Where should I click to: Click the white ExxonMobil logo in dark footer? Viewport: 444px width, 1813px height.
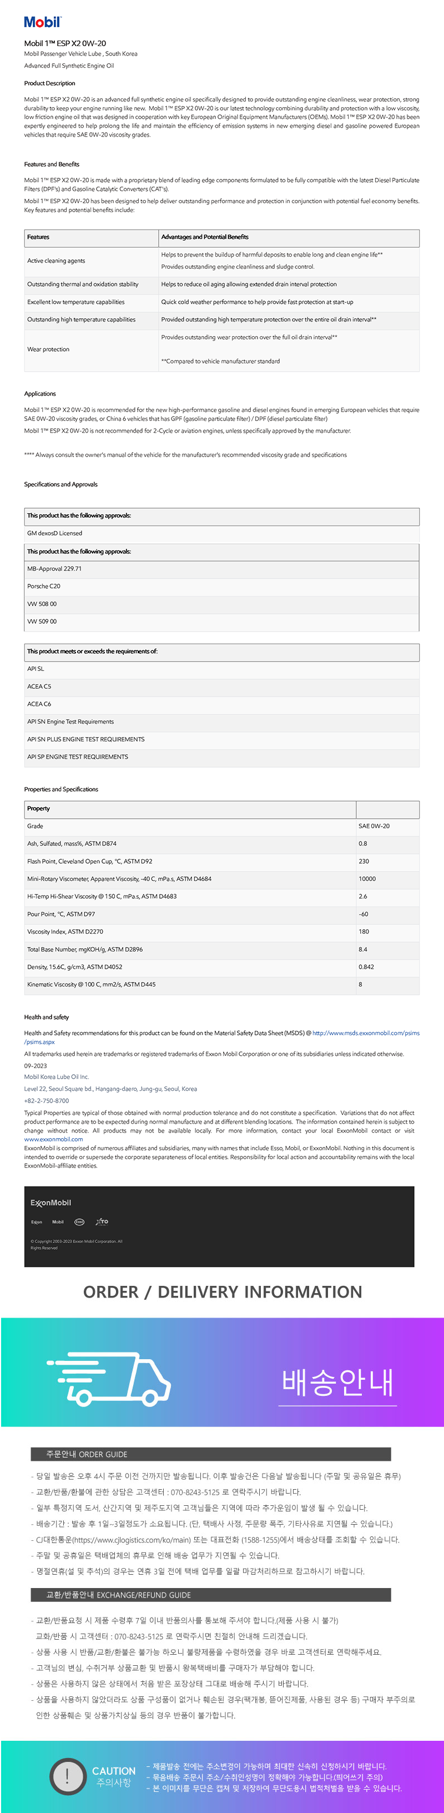[51, 1203]
